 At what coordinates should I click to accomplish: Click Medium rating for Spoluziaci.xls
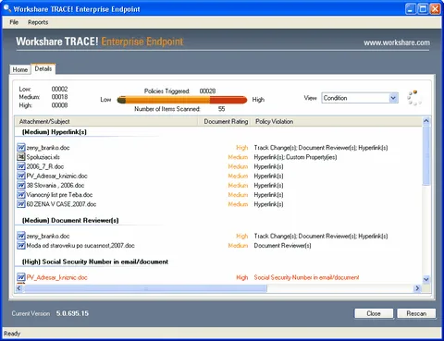(238, 157)
